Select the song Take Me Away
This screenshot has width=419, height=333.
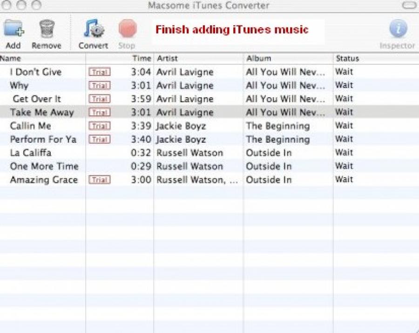(42, 113)
